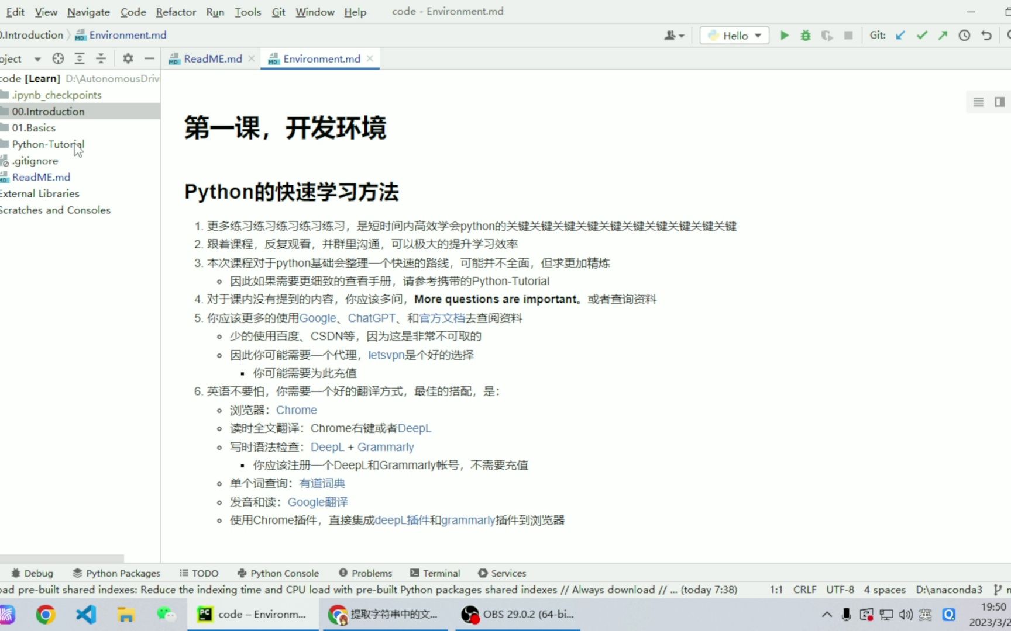1011x631 pixels.
Task: Change UTF-8 file encoding
Action: point(840,590)
